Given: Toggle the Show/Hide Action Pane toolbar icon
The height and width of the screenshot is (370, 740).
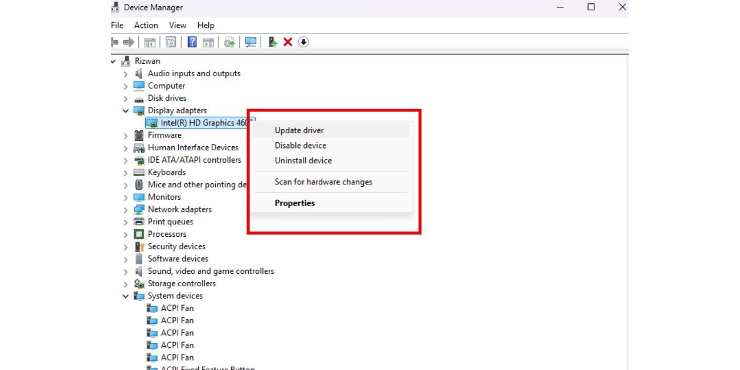Looking at the screenshot, I should coord(208,42).
